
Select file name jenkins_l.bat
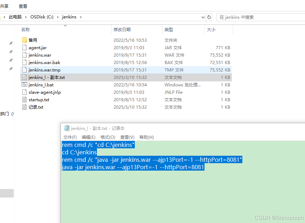(x=41, y=85)
